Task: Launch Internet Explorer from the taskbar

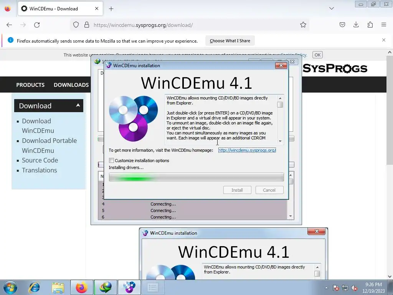Action: coord(34,287)
